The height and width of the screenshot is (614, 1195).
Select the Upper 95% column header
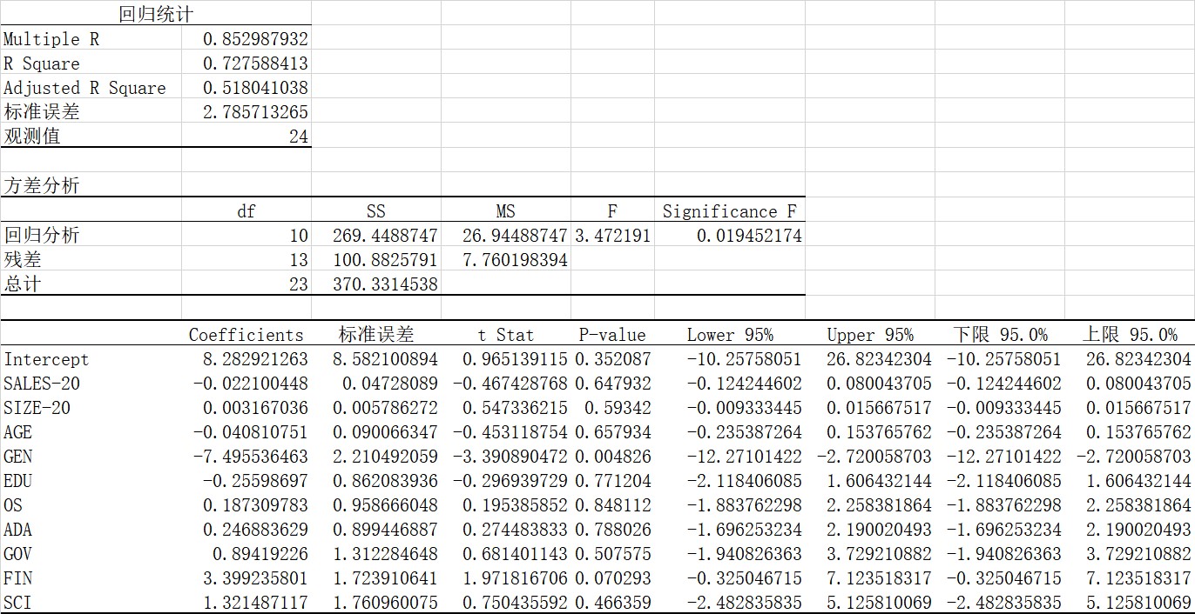869,335
